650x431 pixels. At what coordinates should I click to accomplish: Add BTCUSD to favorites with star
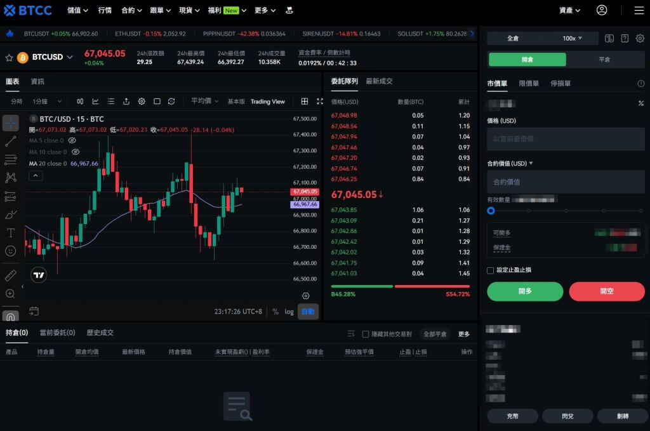point(9,58)
